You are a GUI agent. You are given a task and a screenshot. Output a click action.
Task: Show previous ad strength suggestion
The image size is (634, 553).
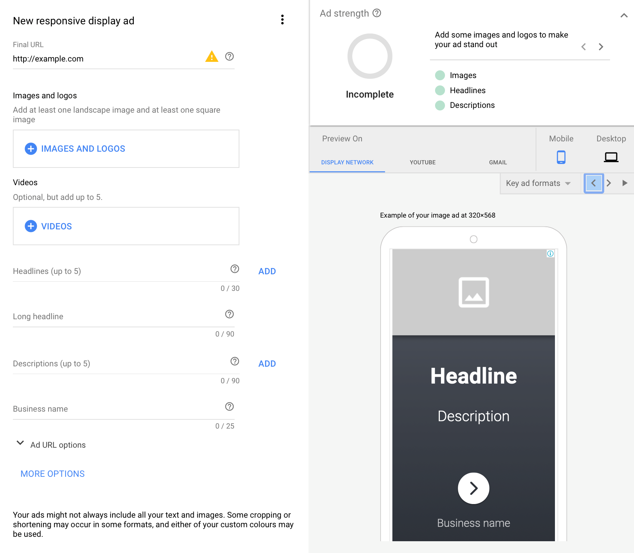584,47
